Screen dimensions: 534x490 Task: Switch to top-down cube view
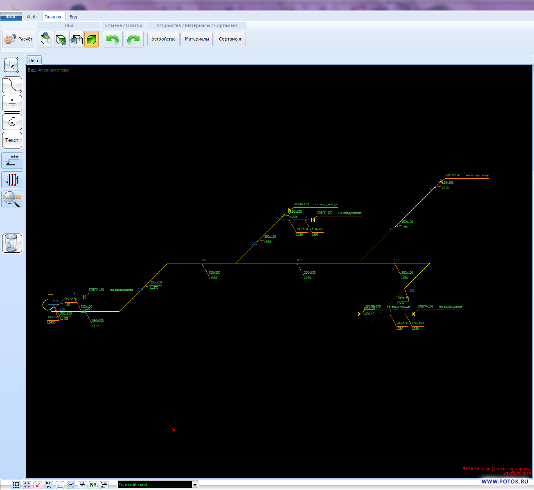coord(46,39)
